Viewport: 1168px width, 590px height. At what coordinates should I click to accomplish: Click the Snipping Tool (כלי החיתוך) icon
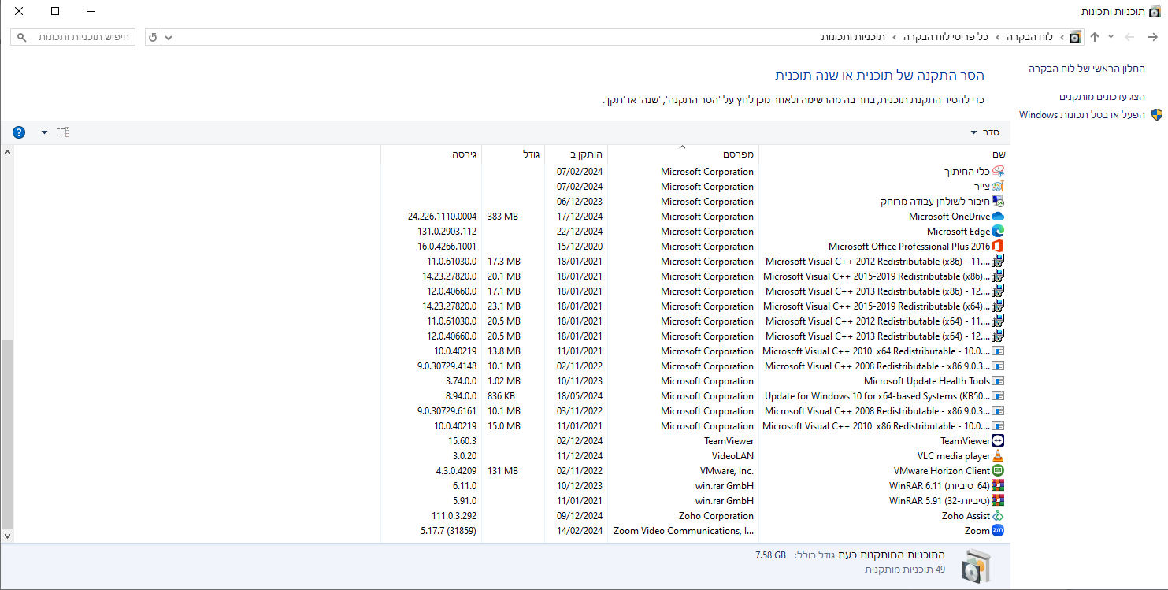[998, 172]
